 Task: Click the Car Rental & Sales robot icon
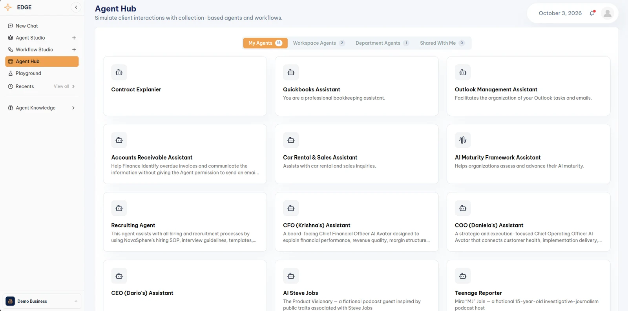(291, 140)
